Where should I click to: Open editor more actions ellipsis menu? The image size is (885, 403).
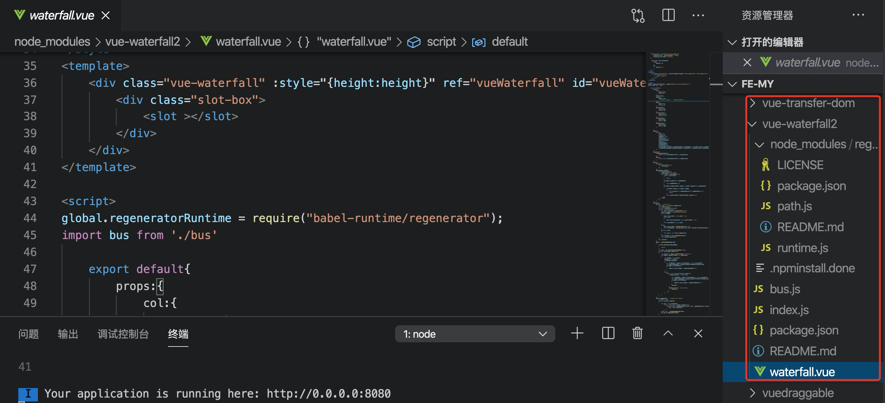698,15
